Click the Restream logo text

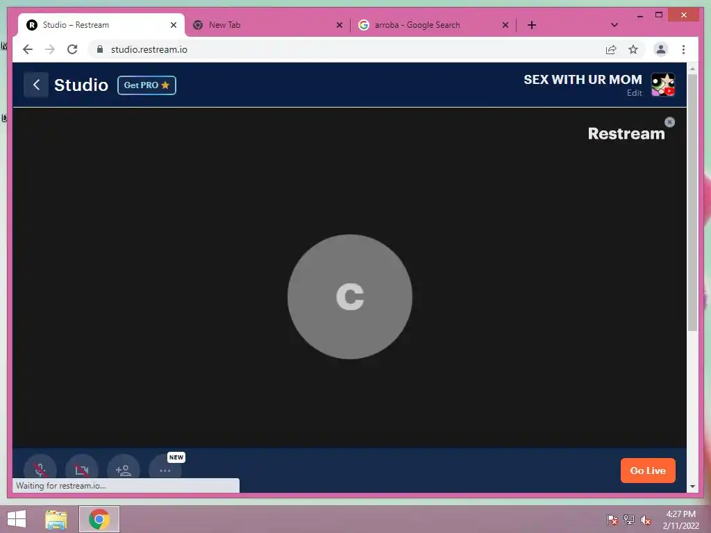tap(626, 134)
